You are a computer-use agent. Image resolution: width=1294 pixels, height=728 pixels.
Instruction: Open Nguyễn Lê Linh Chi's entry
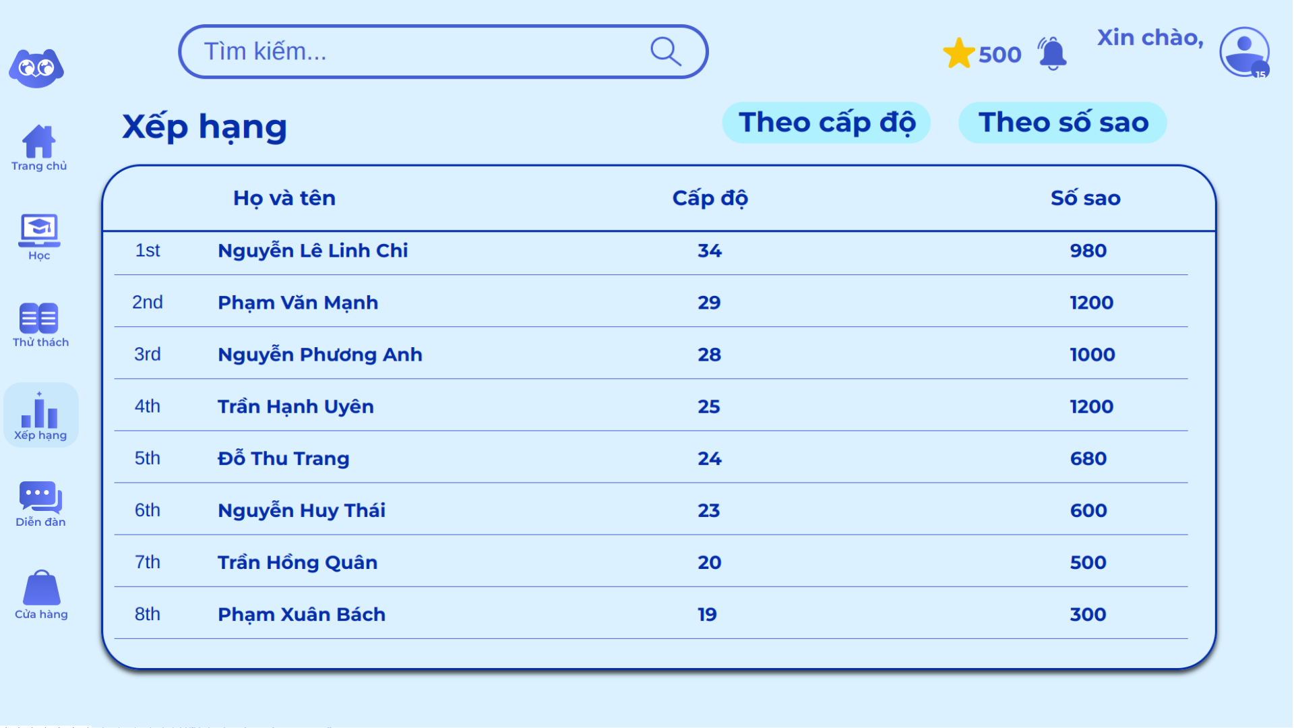click(313, 251)
